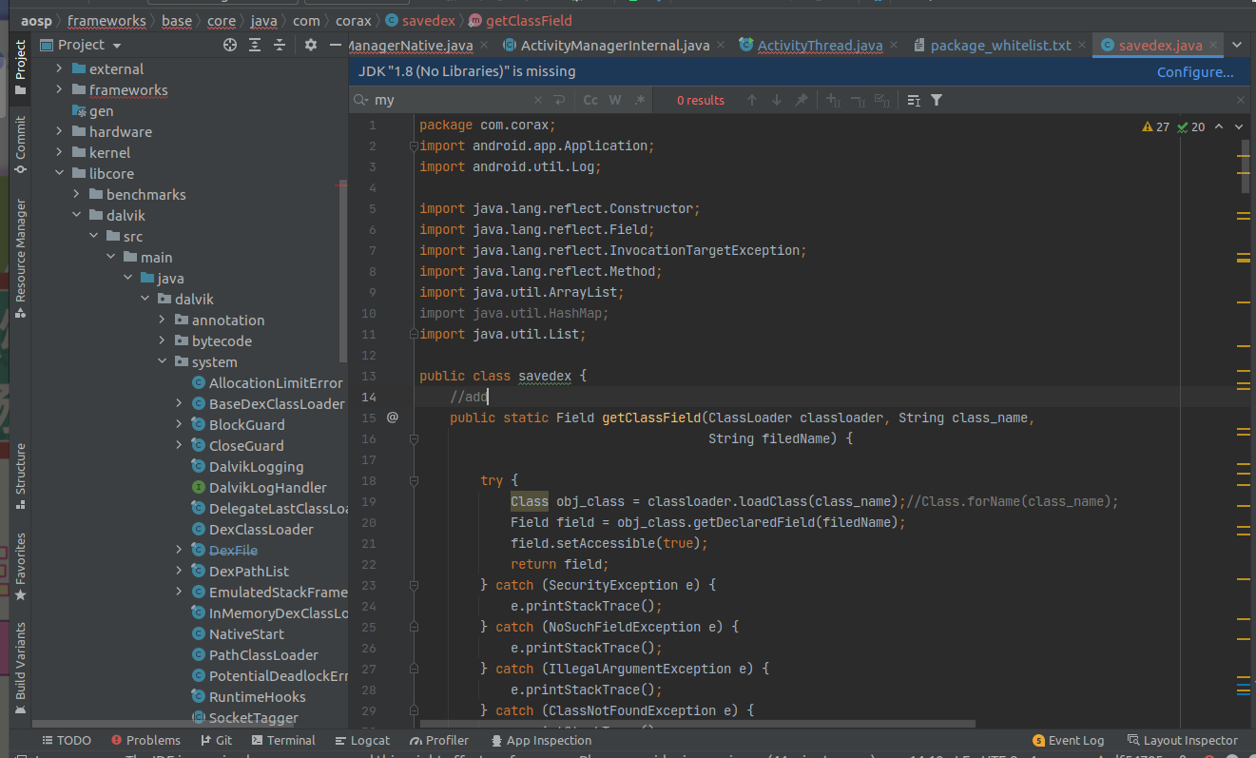
Task: Click the inspection warnings count indicator
Action: [x=1156, y=126]
